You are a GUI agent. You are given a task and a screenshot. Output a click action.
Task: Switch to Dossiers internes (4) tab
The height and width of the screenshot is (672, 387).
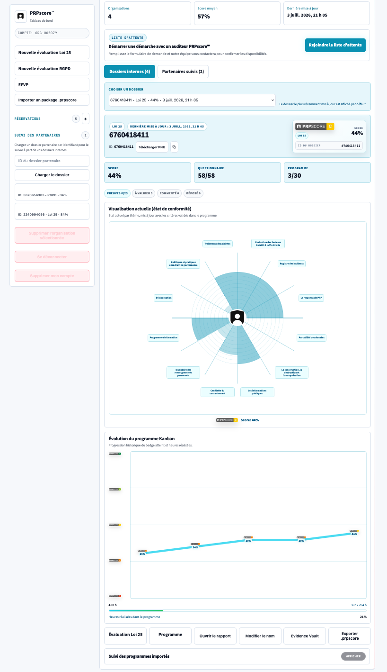pos(130,72)
